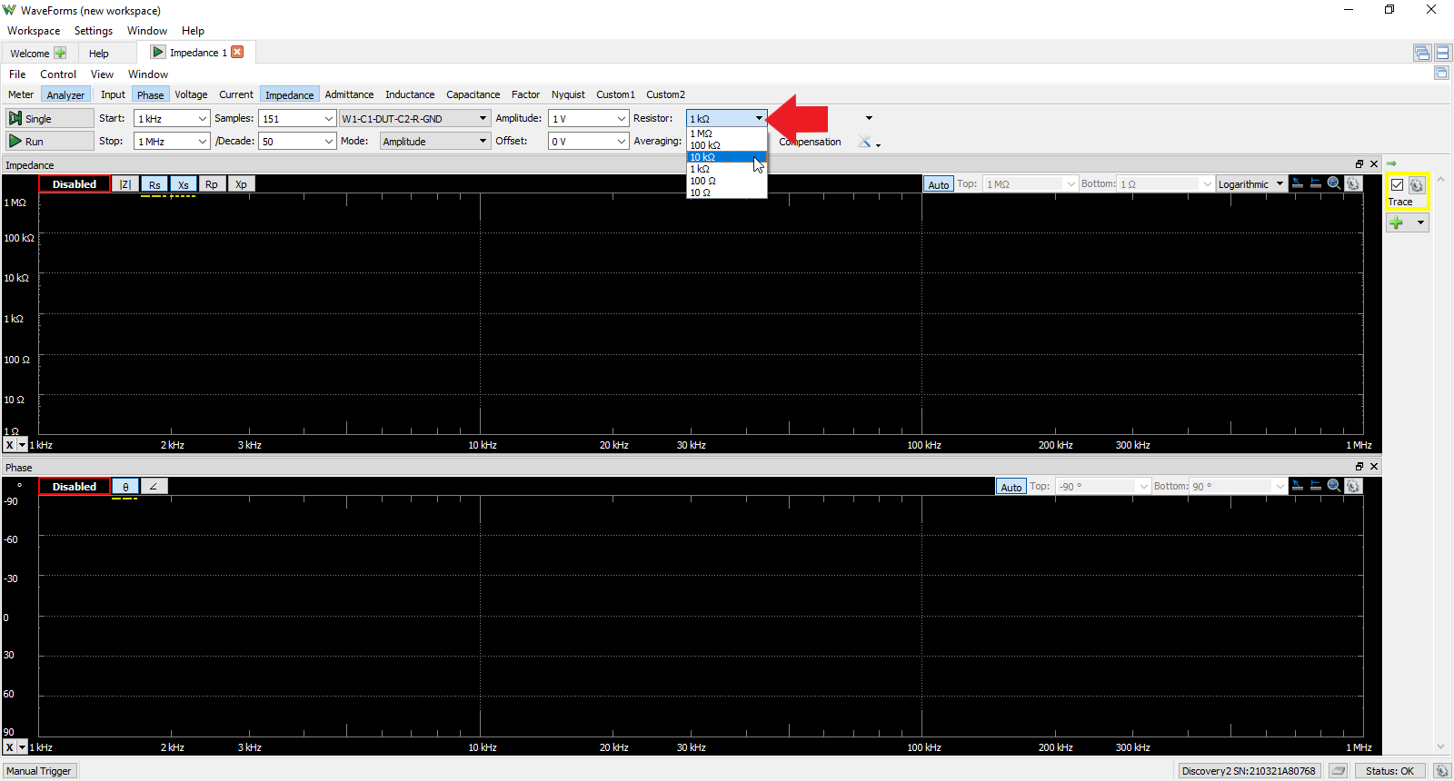Open the Phase plot settings gear

point(1353,486)
